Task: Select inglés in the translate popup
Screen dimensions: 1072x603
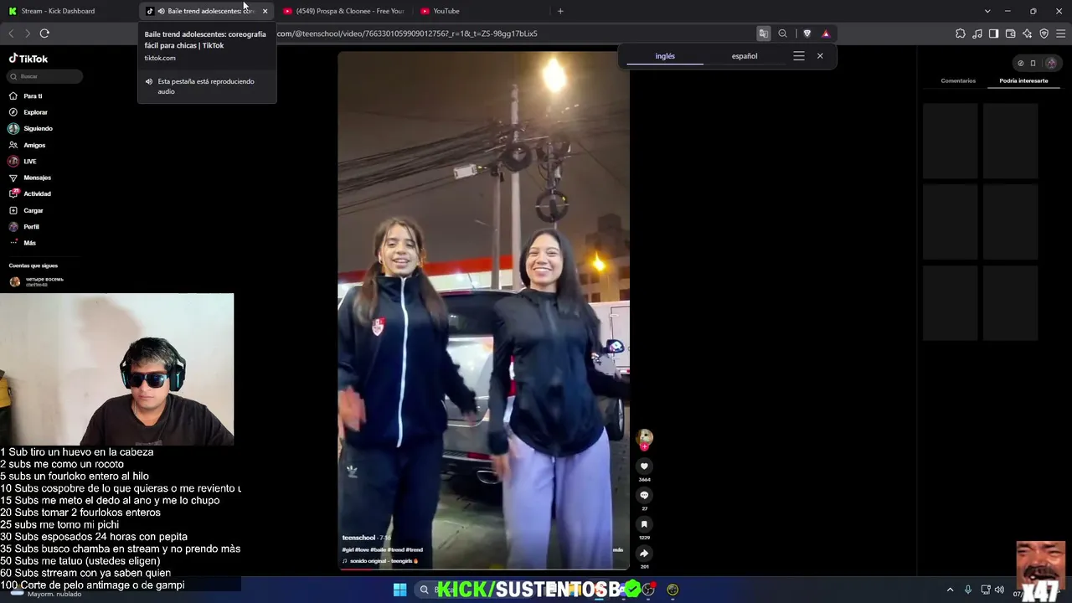Action: (x=665, y=56)
